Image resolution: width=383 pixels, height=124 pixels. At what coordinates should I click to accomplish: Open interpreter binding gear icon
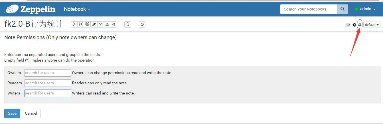coord(354,25)
